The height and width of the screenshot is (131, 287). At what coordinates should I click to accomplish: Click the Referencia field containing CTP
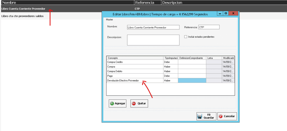tap(209, 27)
